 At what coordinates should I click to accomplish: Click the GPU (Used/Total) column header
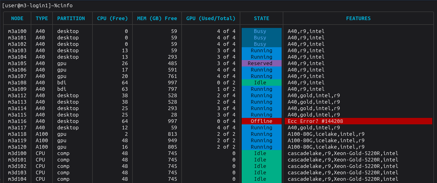coord(211,18)
